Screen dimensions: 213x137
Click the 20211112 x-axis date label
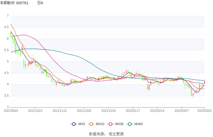[x=60, y=111]
